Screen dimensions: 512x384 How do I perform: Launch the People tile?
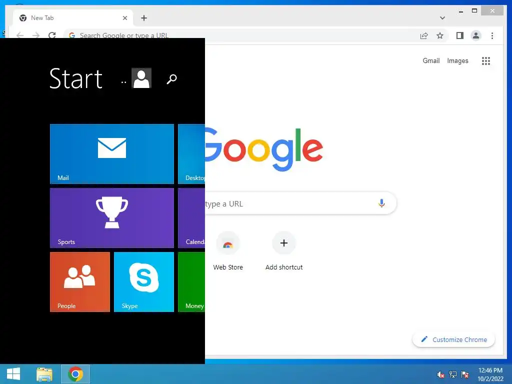click(80, 282)
